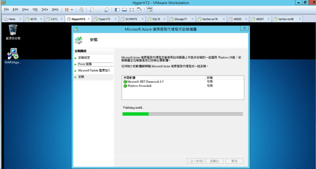Select the Microsoft .NET Framework 4.5 row
This screenshot has width=316, height=169.
coord(145,81)
